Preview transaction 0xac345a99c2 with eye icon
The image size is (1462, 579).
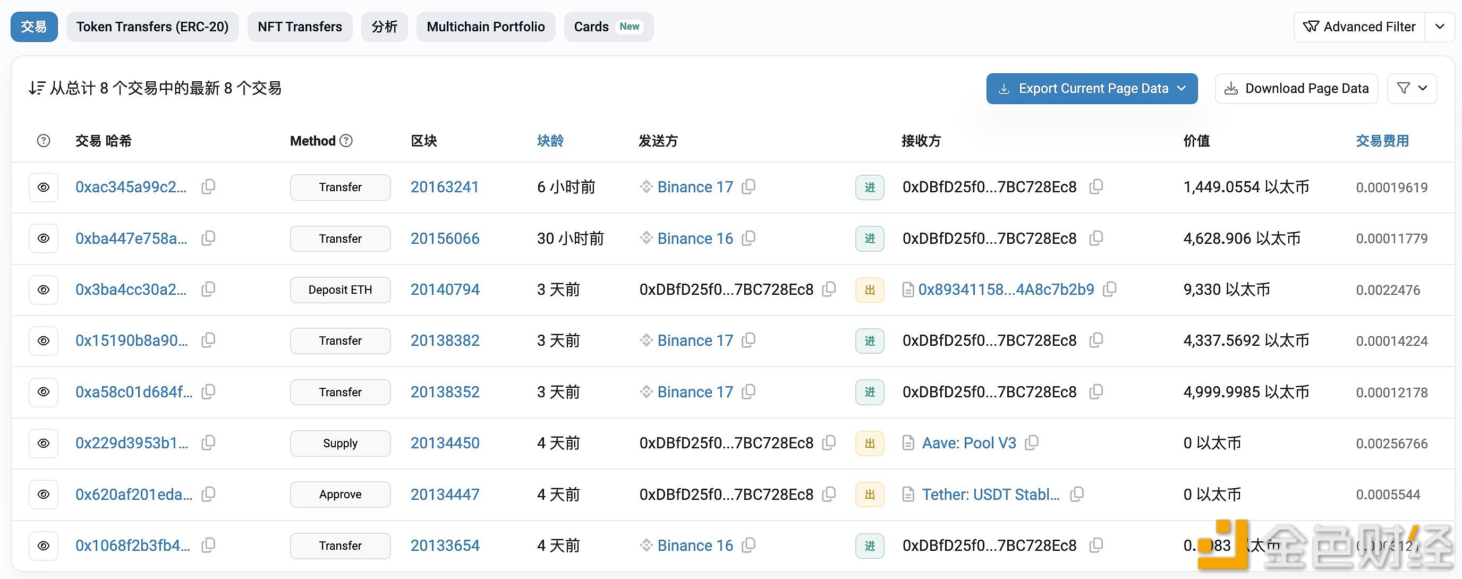tap(44, 188)
